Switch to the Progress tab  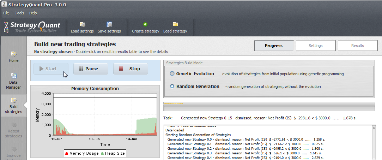[274, 46]
